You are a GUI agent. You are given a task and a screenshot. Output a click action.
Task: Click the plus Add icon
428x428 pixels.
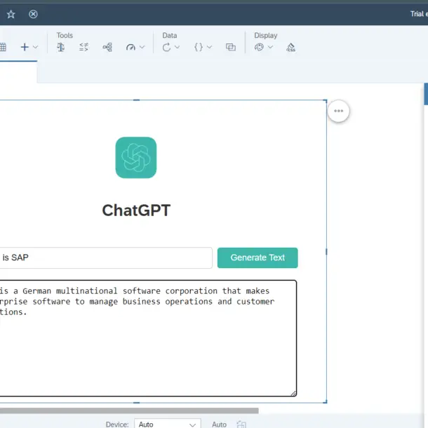pos(25,47)
